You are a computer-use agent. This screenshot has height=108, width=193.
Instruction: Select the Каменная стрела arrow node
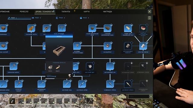click(110, 84)
